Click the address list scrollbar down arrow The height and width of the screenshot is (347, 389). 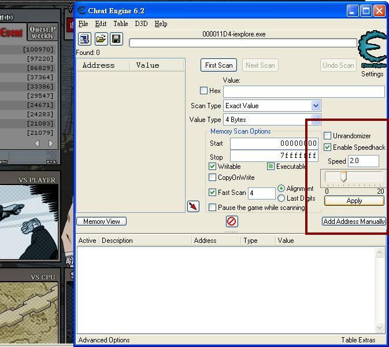click(379, 328)
